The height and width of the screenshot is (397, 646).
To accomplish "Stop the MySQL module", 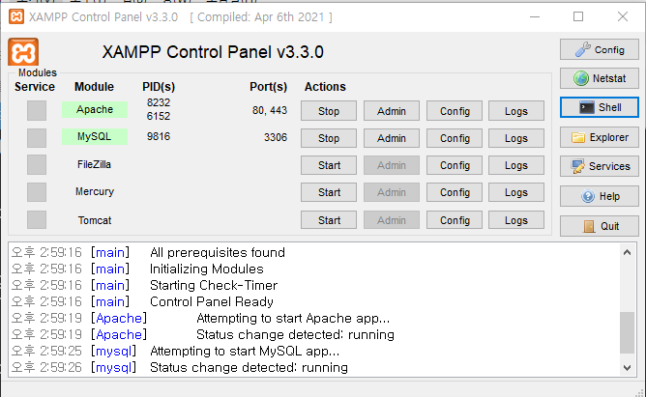I will (x=329, y=138).
